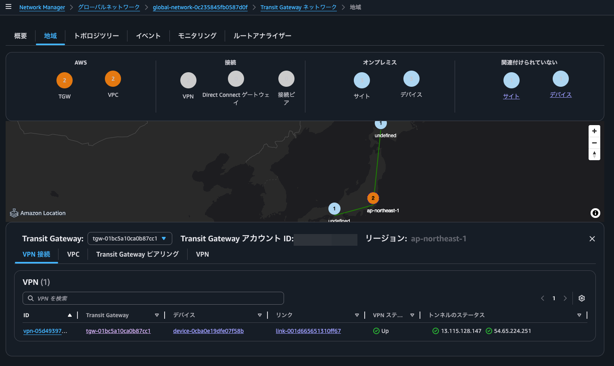
Task: Click the unassociated サイト count circle
Action: 512,80
